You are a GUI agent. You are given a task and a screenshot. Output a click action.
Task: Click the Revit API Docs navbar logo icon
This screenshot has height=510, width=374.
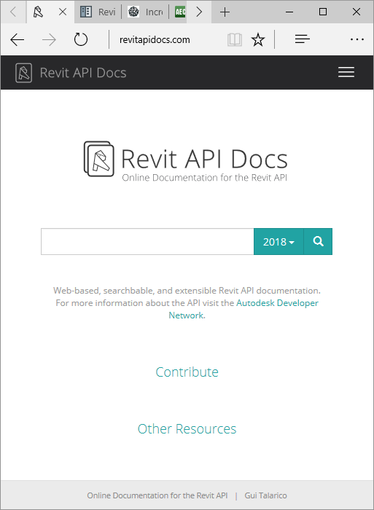coord(23,73)
